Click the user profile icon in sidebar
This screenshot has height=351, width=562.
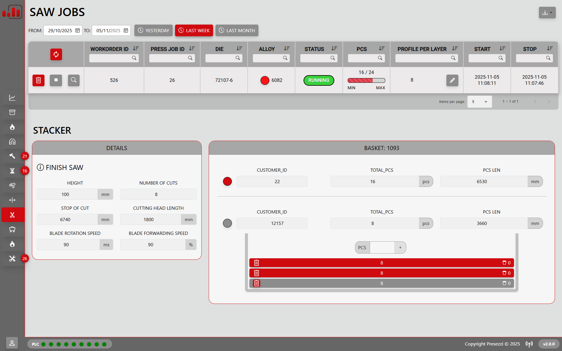[x=12, y=343]
